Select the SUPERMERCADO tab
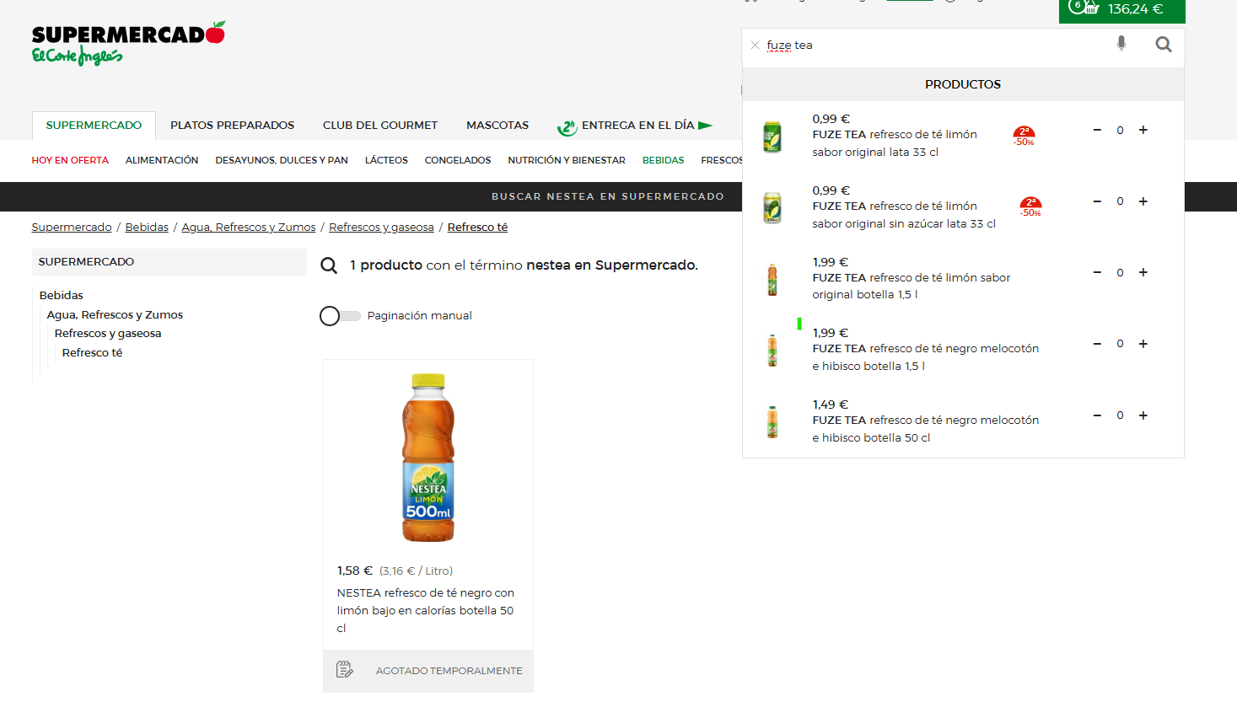 [94, 126]
